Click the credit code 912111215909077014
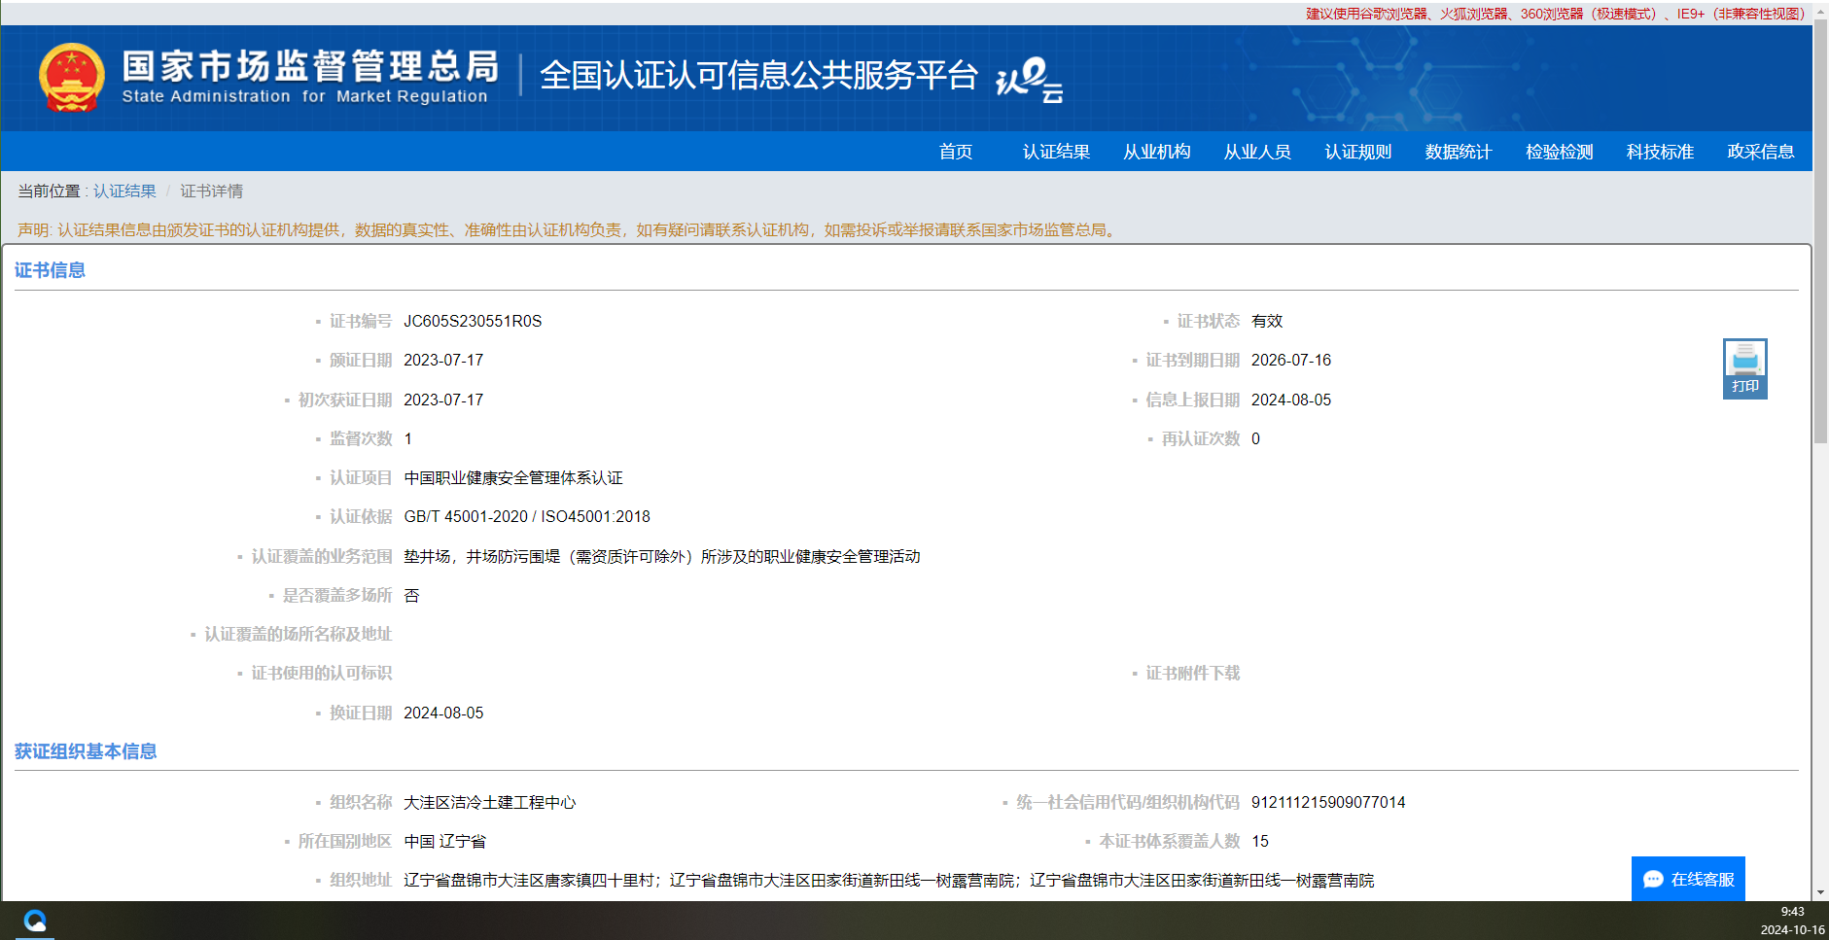This screenshot has width=1829, height=940. click(x=1328, y=802)
